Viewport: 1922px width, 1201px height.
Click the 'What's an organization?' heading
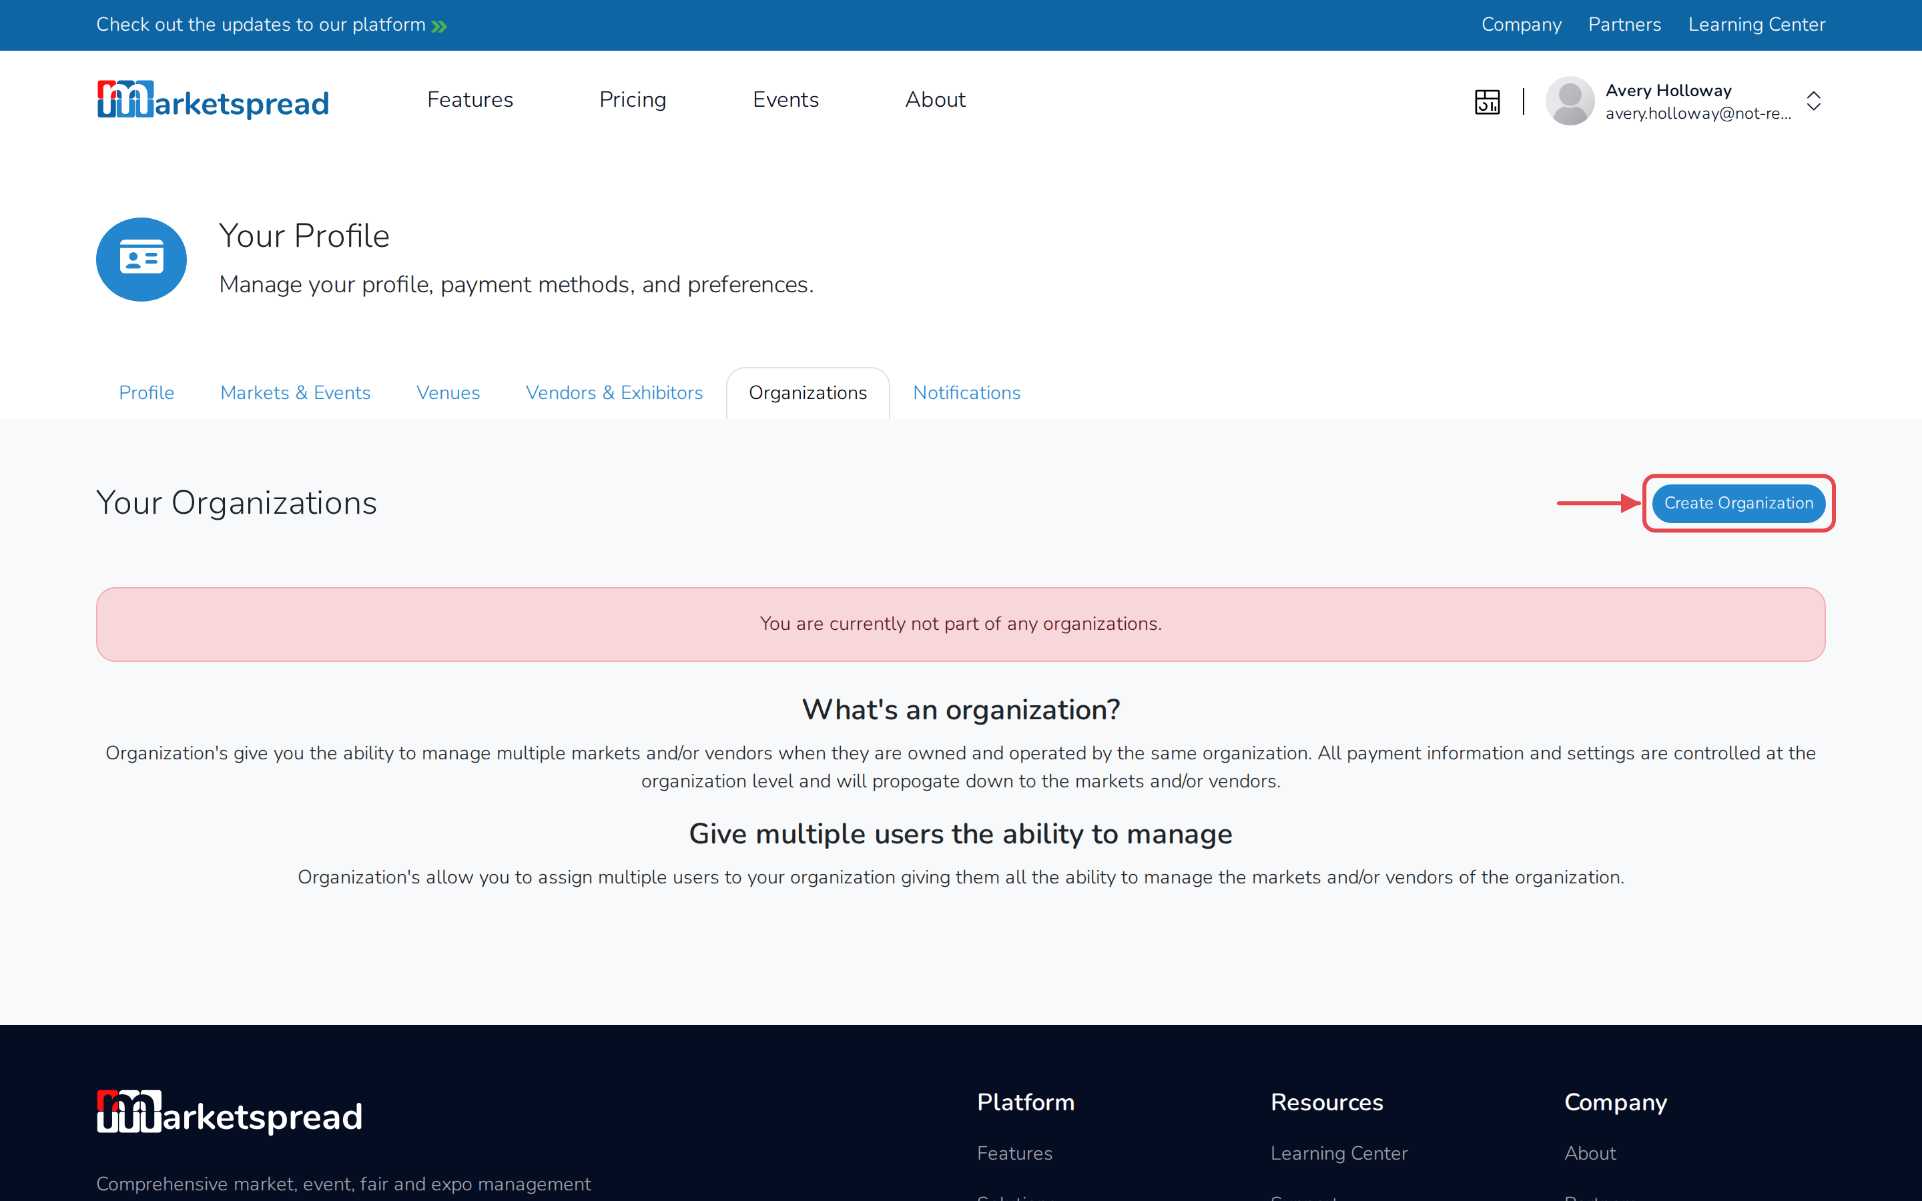(960, 709)
